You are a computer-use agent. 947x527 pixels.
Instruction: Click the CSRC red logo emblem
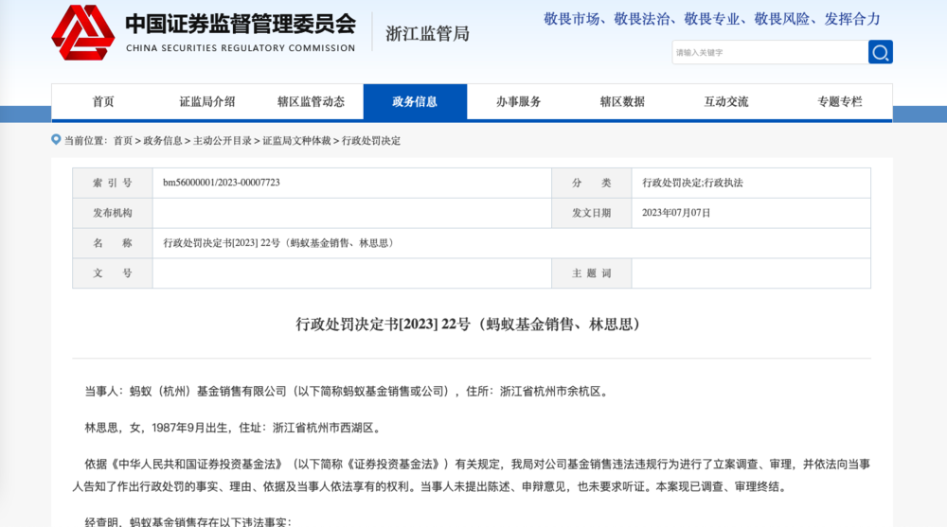82,32
